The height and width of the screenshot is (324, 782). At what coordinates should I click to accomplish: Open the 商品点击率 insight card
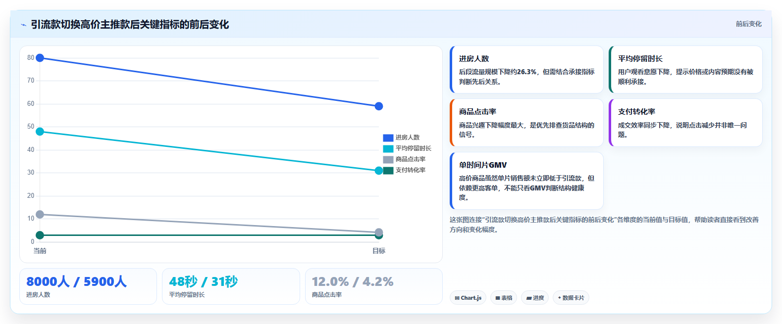[526, 123]
